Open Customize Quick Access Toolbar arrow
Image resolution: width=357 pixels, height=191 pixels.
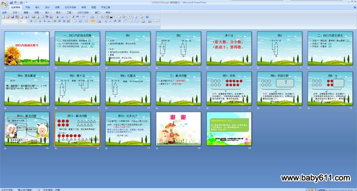(27, 2)
